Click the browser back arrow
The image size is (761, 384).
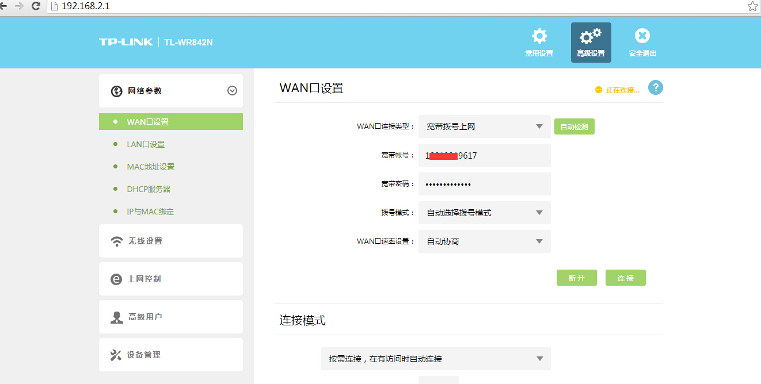pos(3,6)
